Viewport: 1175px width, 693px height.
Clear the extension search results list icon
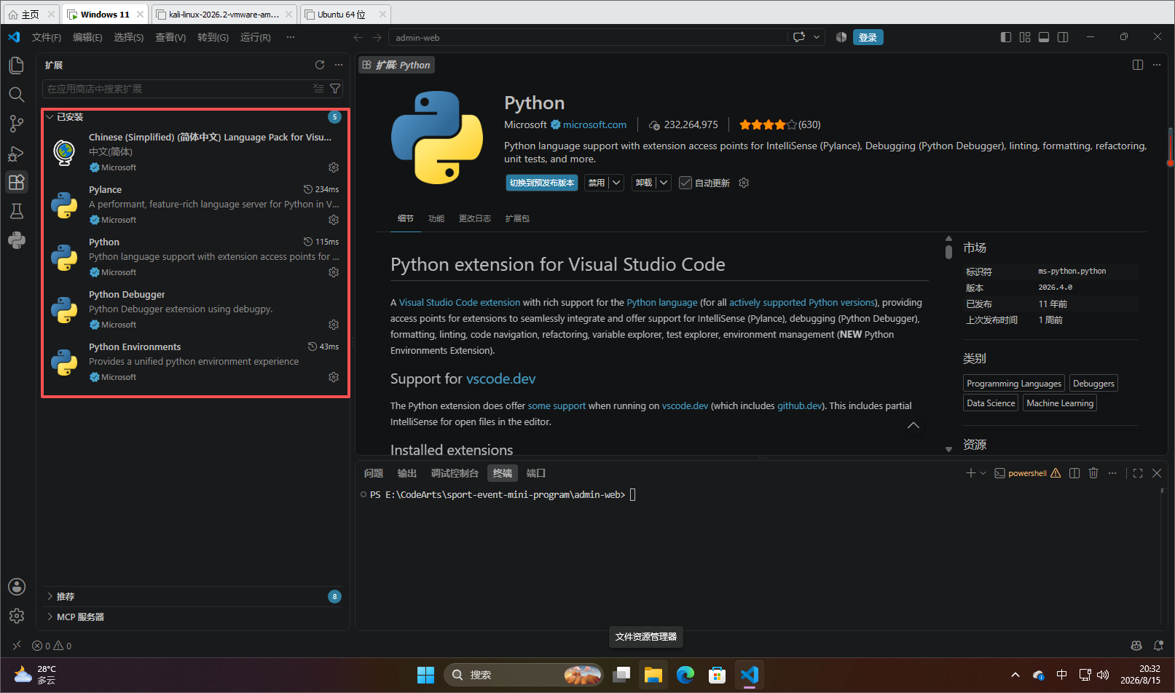[318, 89]
